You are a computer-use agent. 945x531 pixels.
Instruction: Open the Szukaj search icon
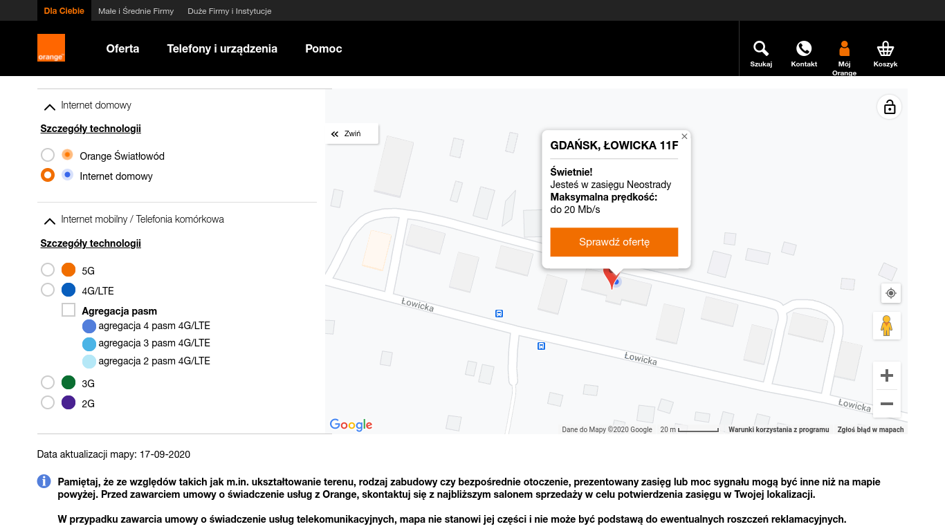(x=761, y=48)
